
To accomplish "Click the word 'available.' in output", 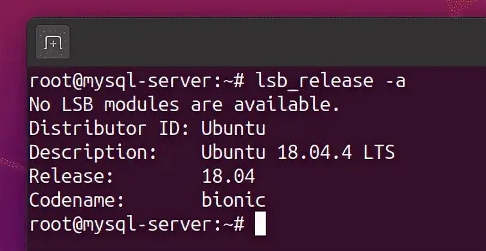I will (x=287, y=105).
